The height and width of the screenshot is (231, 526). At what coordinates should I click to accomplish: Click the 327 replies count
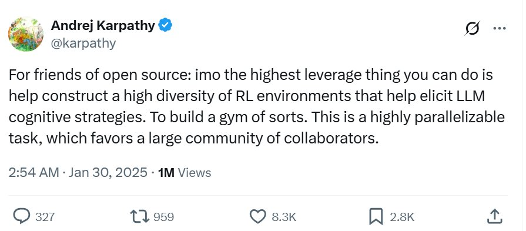tap(45, 217)
